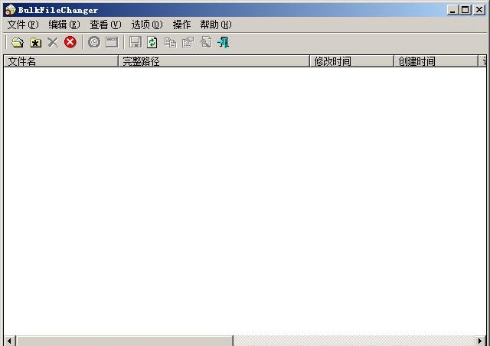Sort by the 完整路径 column header
This screenshot has width=490, height=346.
pyautogui.click(x=214, y=61)
